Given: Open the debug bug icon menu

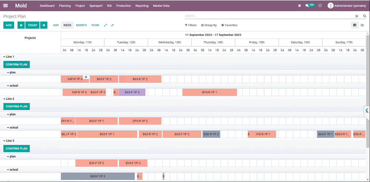Looking at the screenshot, I should point(300,6).
